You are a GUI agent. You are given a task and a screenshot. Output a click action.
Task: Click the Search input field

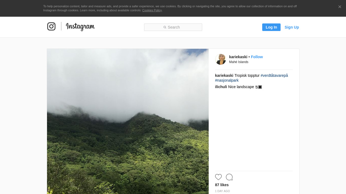[173, 27]
